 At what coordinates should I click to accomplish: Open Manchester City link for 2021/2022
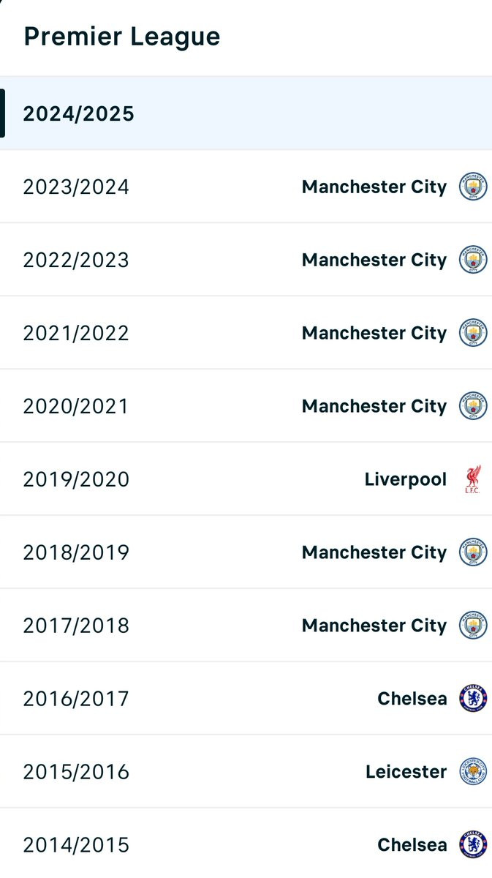[374, 333]
